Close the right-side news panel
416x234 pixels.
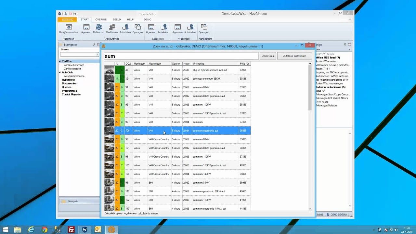pyautogui.click(x=349, y=45)
